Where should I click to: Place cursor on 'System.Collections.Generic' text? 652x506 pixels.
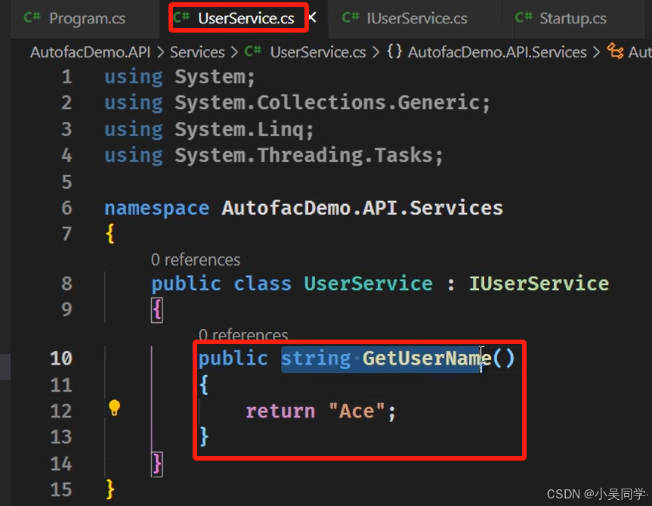pyautogui.click(x=327, y=103)
